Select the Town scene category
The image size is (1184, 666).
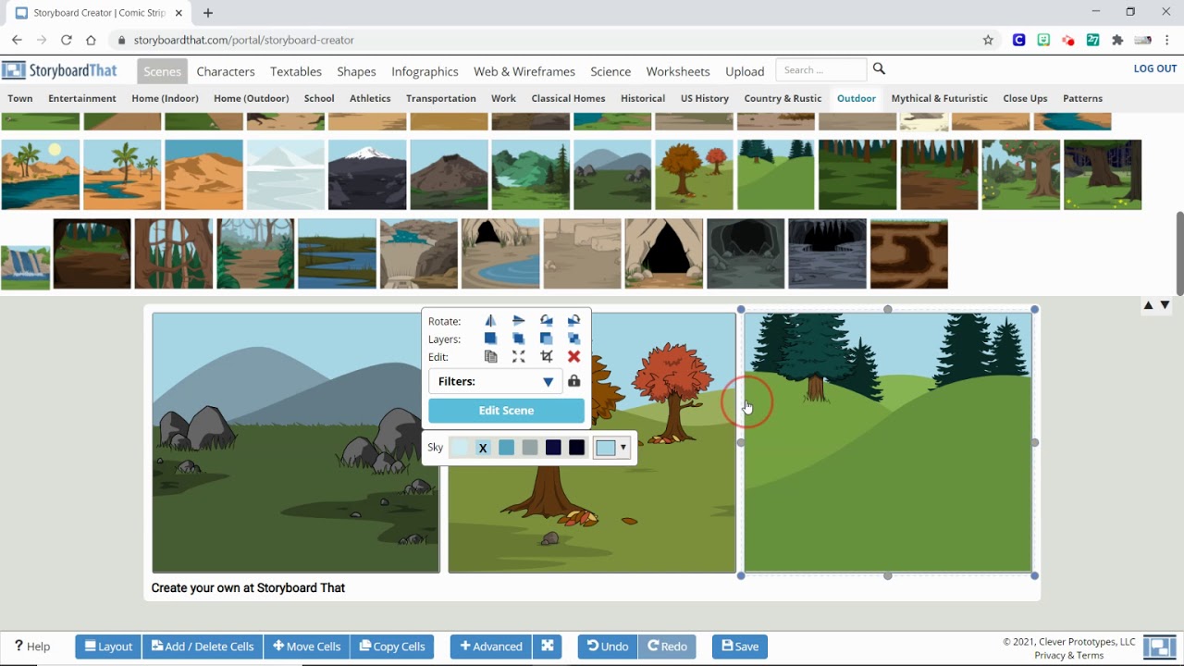pyautogui.click(x=20, y=98)
